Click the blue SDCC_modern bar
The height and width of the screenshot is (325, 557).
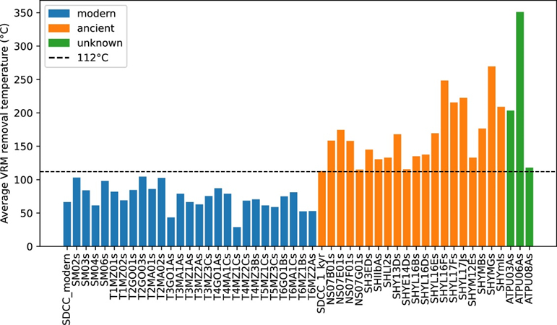tap(67, 225)
